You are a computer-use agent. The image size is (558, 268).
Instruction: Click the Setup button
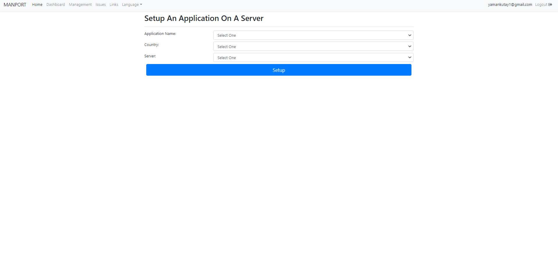point(279,70)
